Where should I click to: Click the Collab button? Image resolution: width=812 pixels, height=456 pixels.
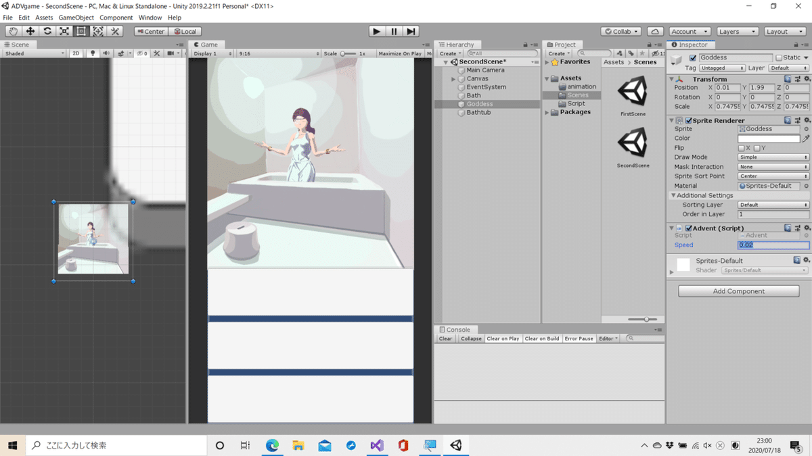pyautogui.click(x=621, y=31)
